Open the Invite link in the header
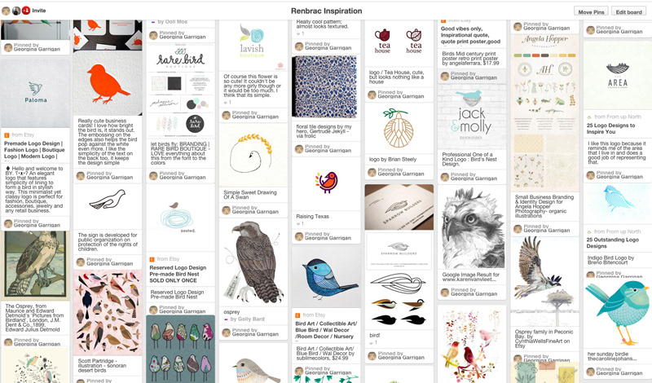This screenshot has height=383, width=652. pos(38,11)
